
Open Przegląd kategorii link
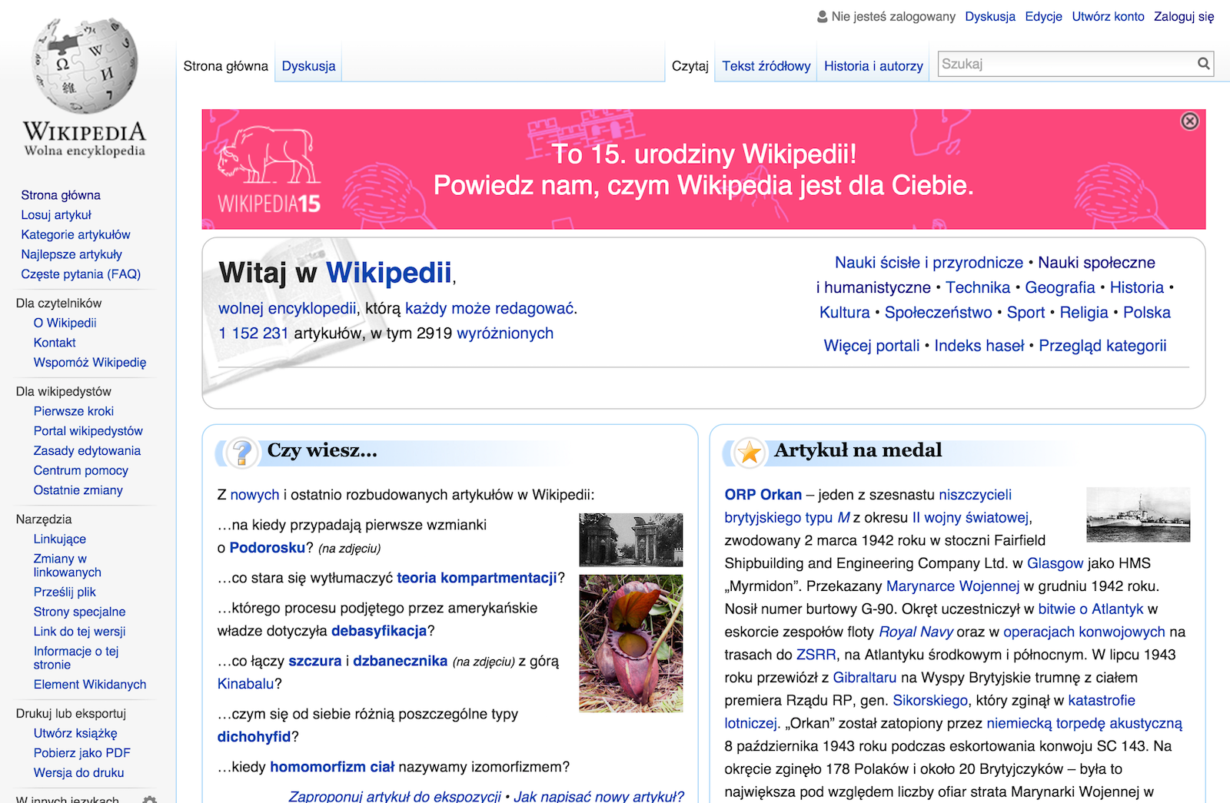pyautogui.click(x=1102, y=346)
